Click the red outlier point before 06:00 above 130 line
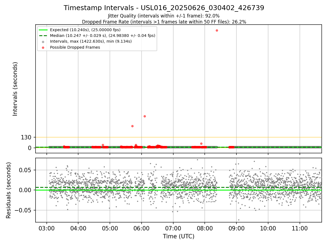328x246 pixels. click(132, 126)
